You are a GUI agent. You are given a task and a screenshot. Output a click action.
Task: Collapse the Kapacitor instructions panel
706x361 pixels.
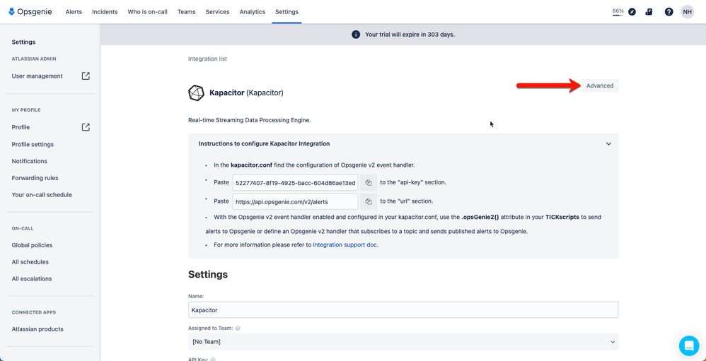[x=608, y=144]
